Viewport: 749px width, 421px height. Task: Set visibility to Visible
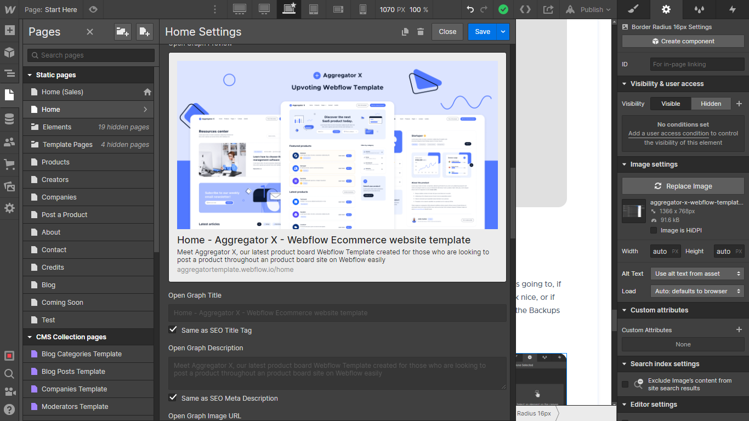[671, 104]
